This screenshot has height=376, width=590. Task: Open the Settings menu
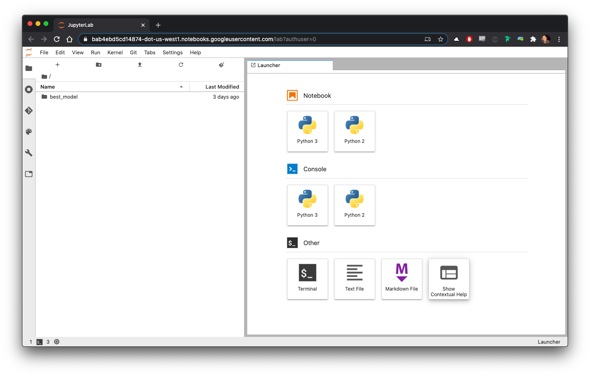pos(173,52)
